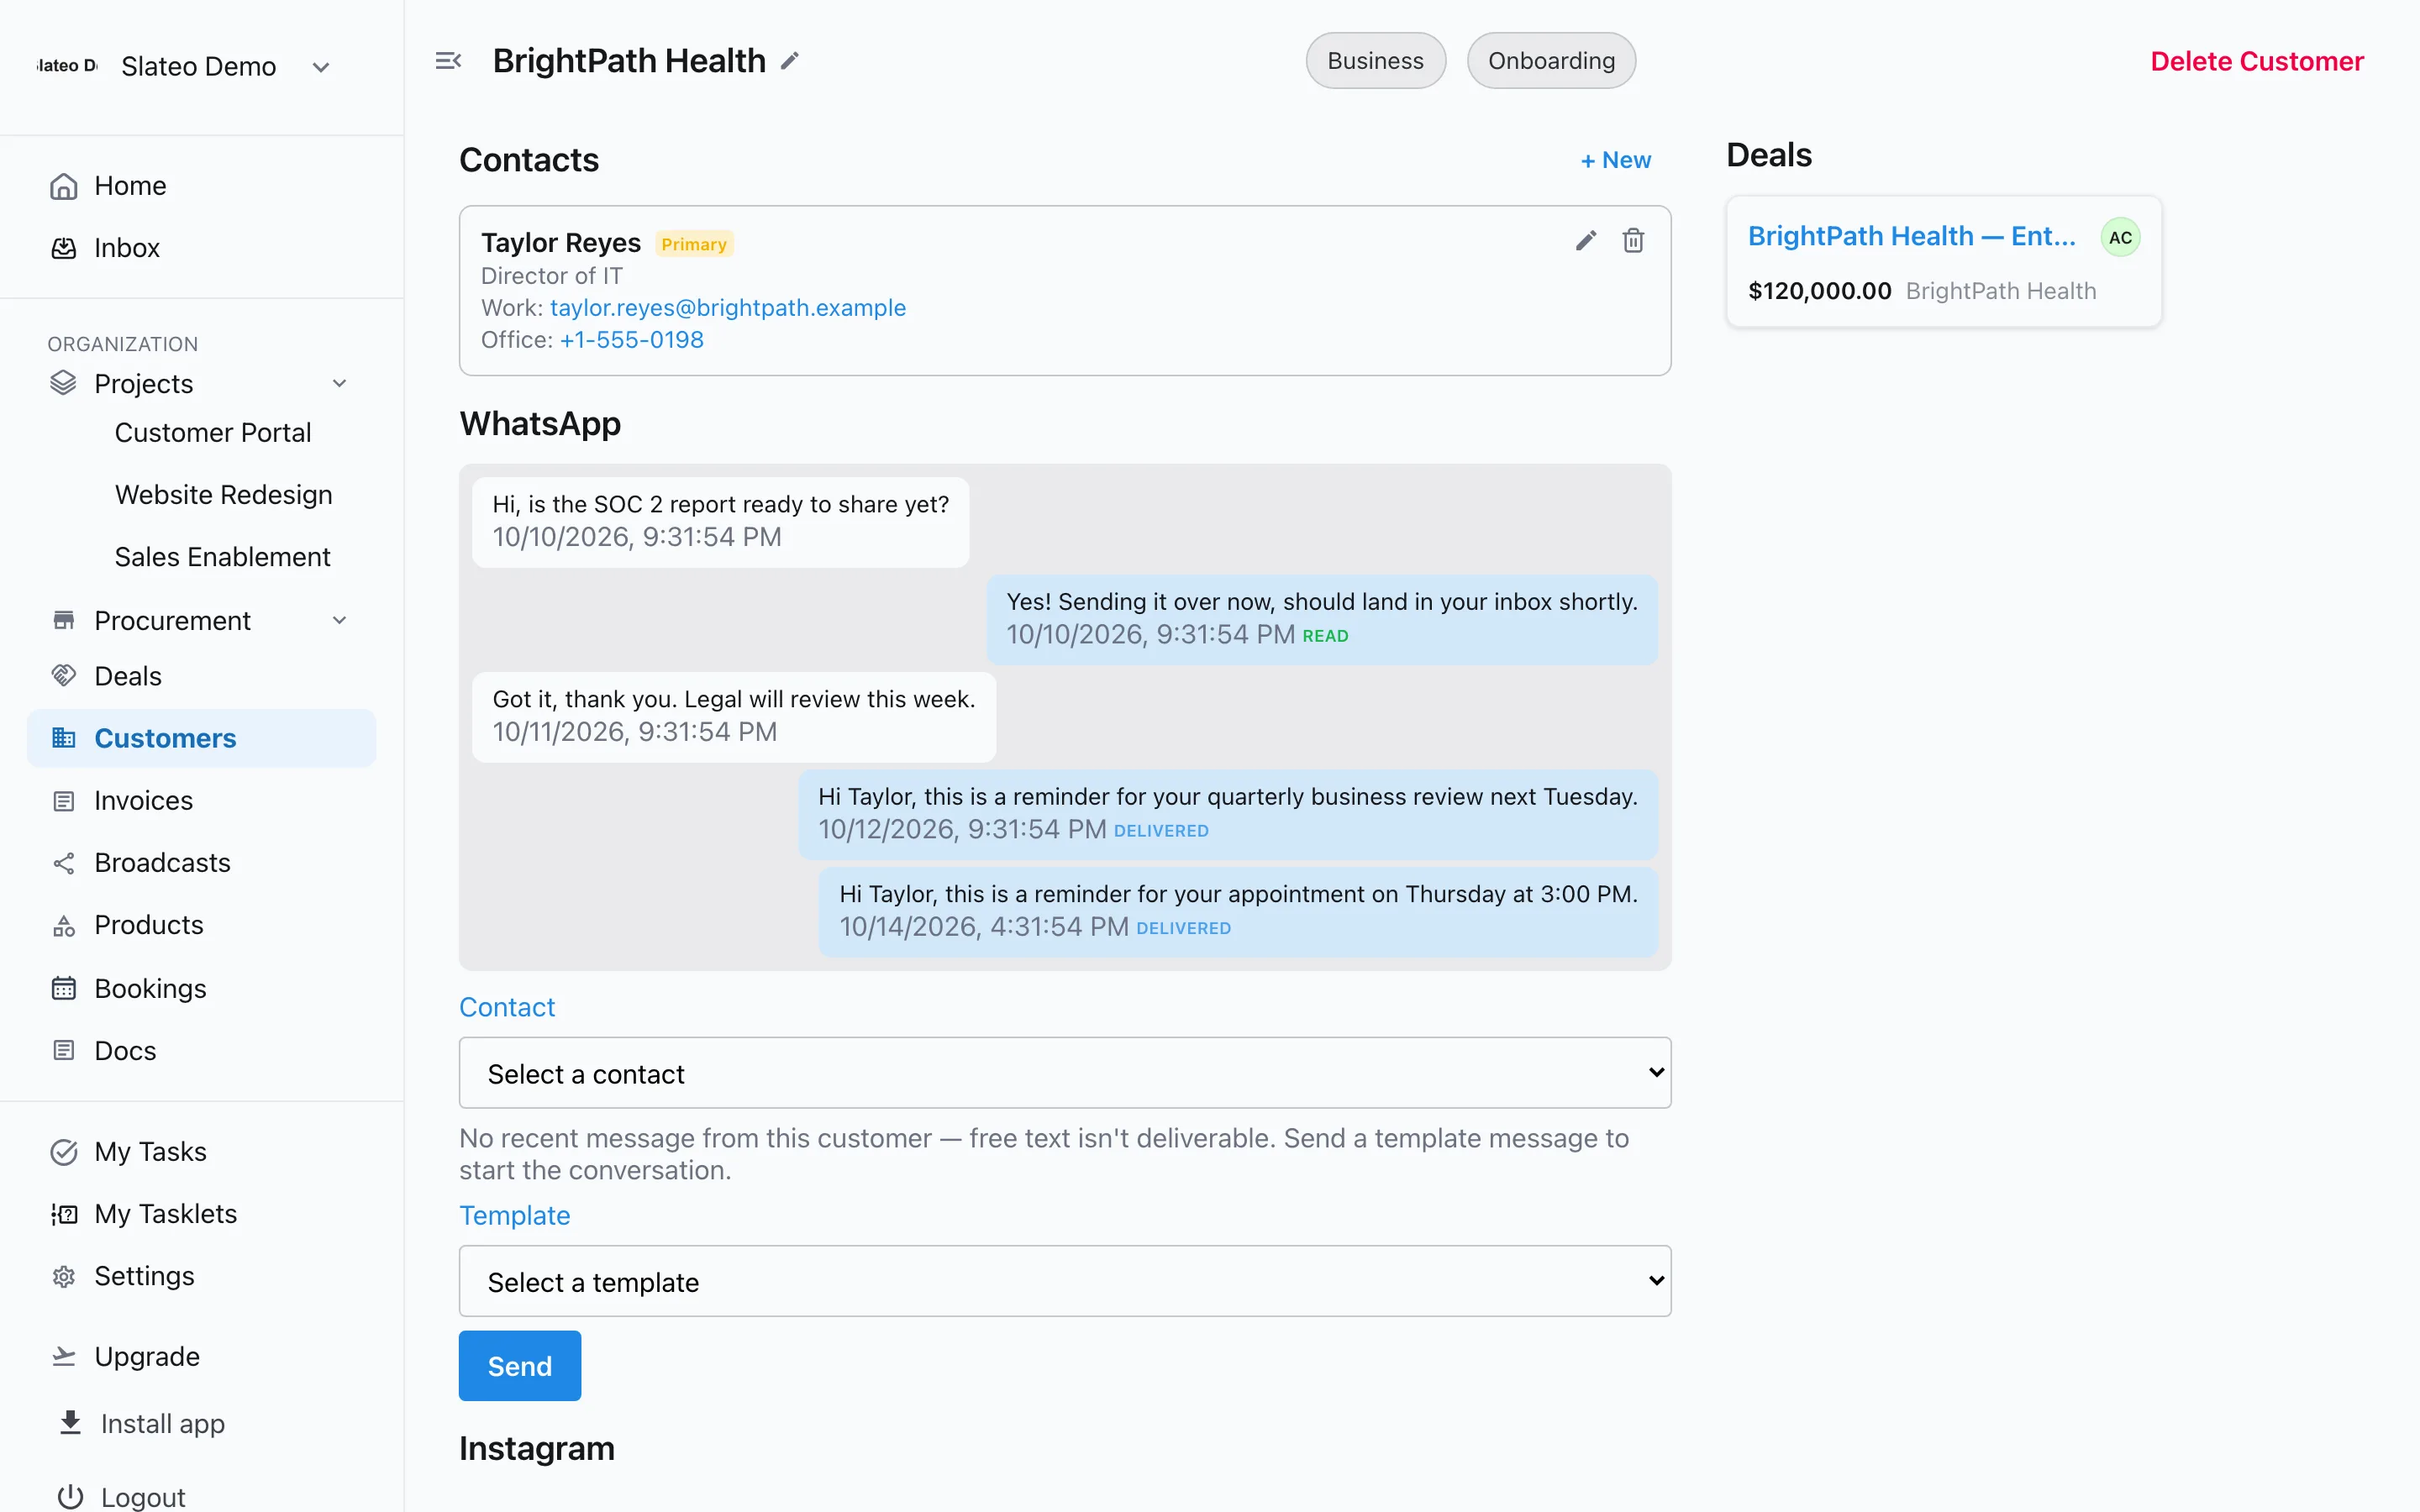Click the READ status on sent message
The image size is (2420, 1512).
1325,636
